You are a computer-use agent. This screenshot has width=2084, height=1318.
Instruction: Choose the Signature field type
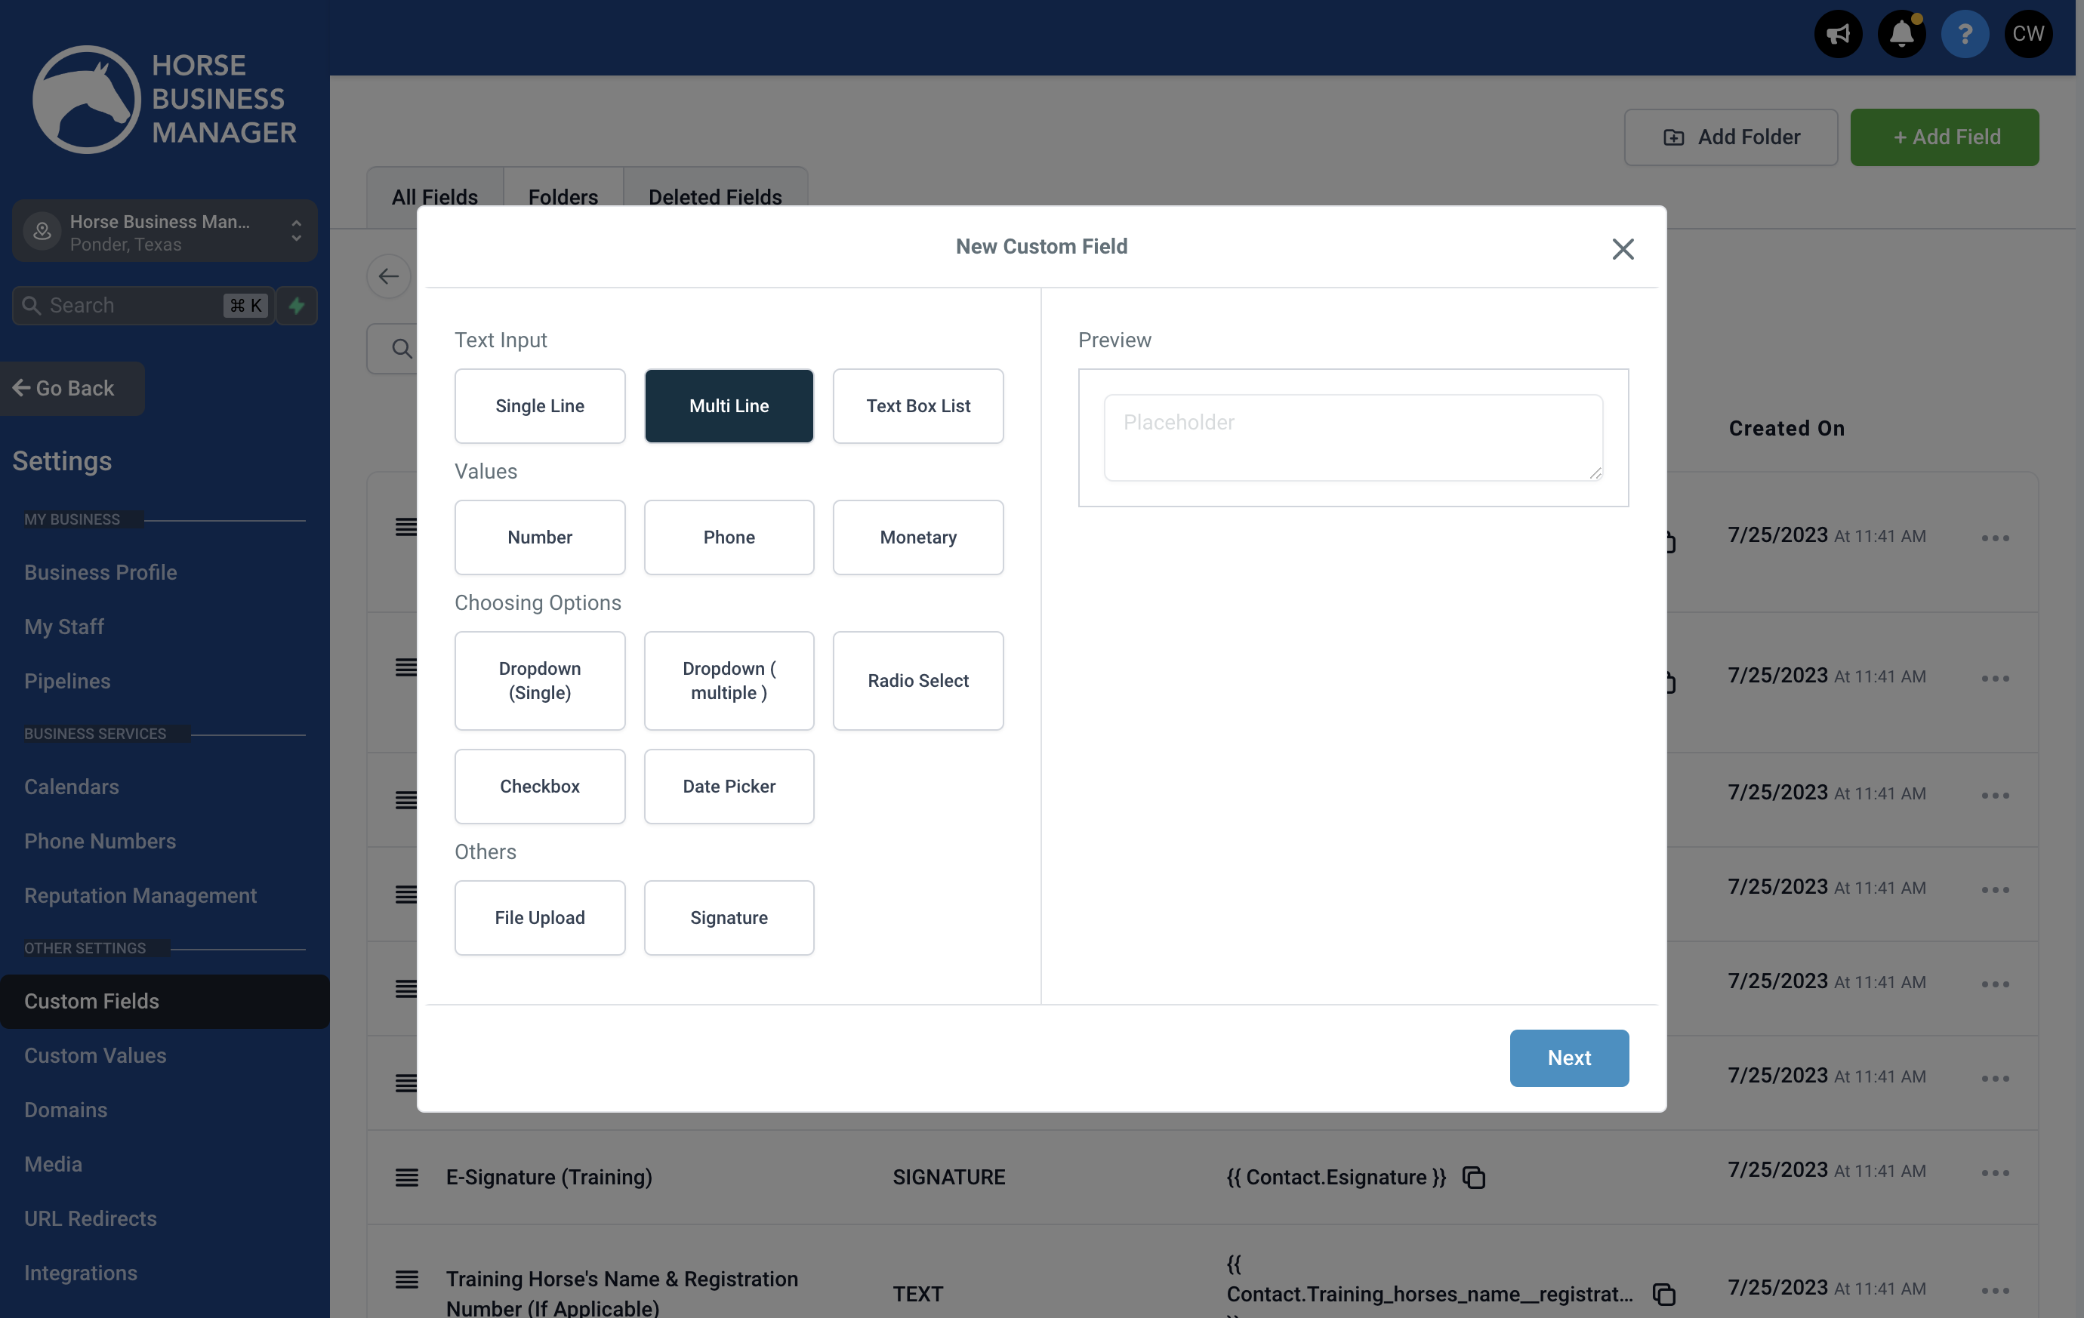click(x=729, y=918)
